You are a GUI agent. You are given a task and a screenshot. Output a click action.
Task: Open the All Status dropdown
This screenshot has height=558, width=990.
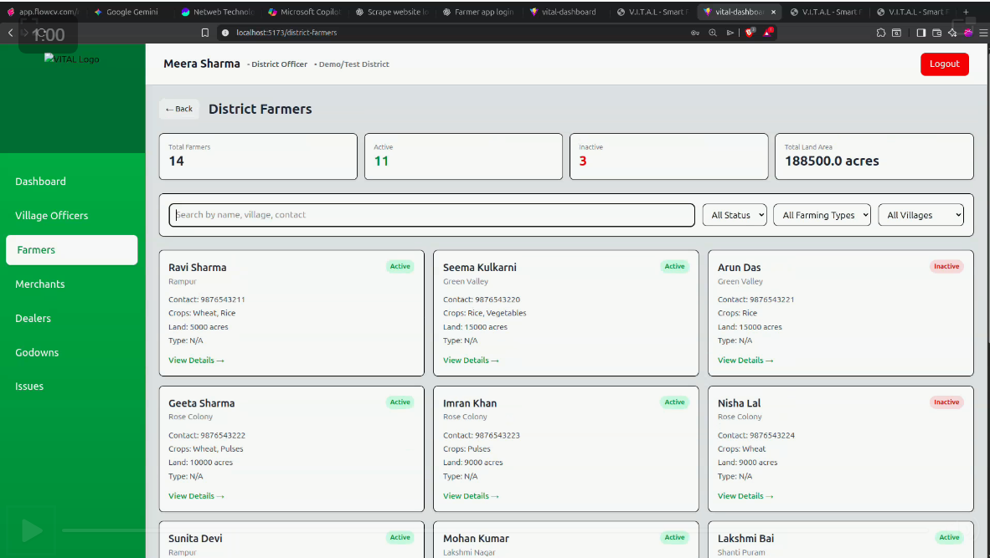(x=735, y=215)
